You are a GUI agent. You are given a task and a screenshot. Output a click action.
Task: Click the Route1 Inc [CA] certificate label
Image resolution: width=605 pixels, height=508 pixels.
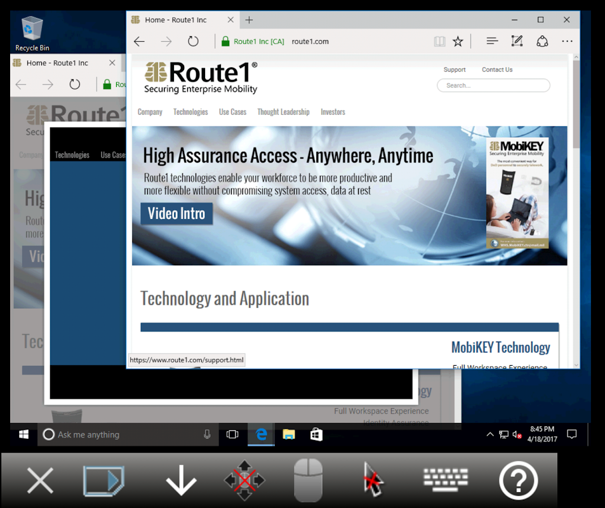(x=258, y=41)
